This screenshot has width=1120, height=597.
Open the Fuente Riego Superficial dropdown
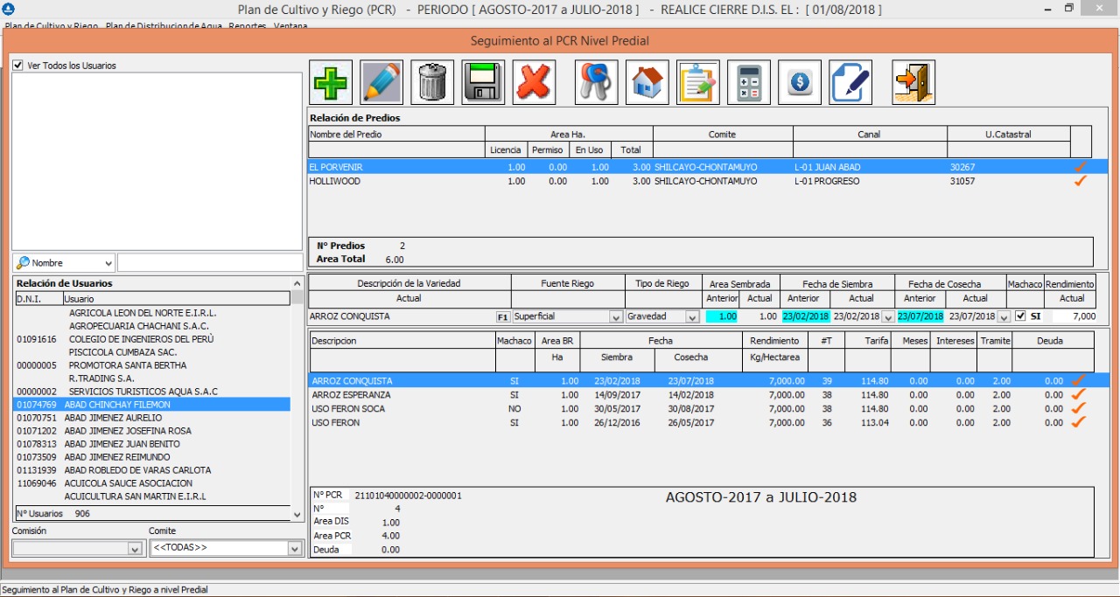[x=615, y=316]
